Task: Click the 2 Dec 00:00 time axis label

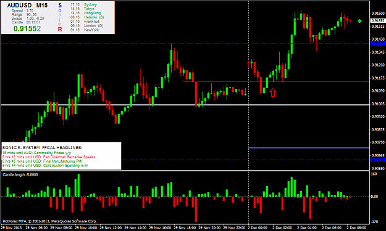Action: 258,228
